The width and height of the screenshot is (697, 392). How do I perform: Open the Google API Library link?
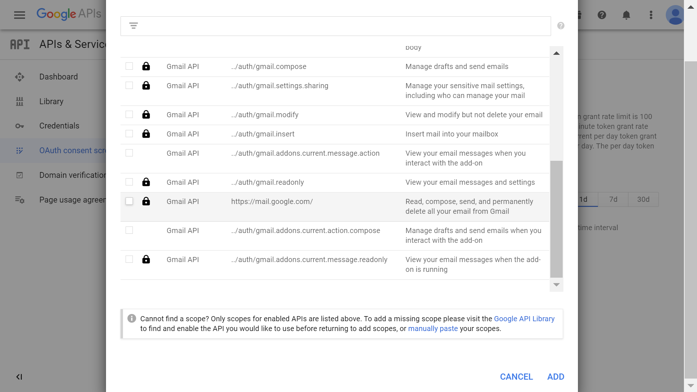click(x=524, y=319)
